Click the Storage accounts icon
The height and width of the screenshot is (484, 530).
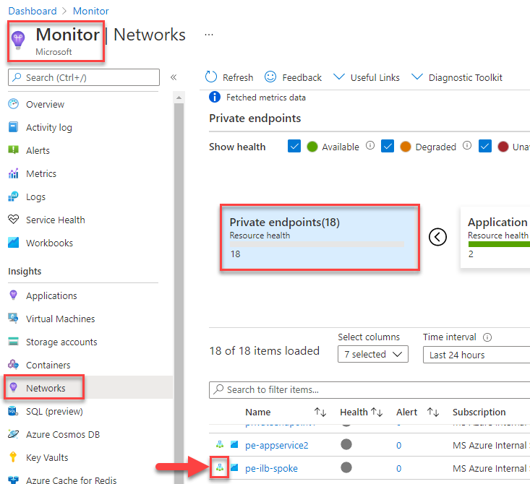point(14,342)
